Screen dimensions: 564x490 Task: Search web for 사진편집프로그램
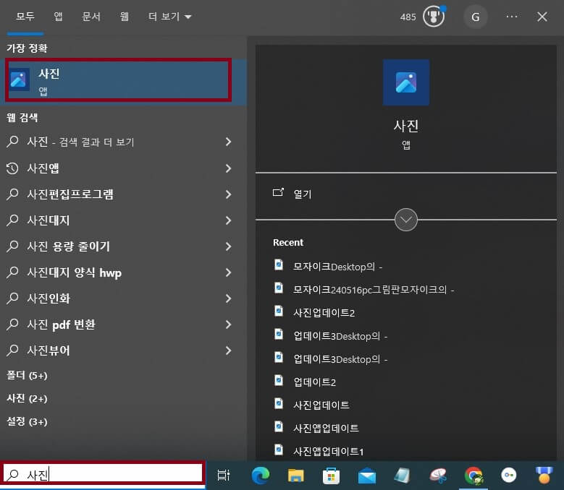pyautogui.click(x=70, y=194)
